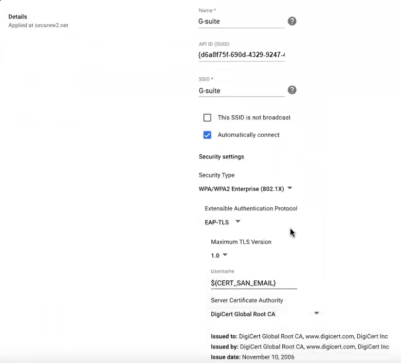Focus the SSID text field
Screen dimensions: 401x363
[241, 90]
